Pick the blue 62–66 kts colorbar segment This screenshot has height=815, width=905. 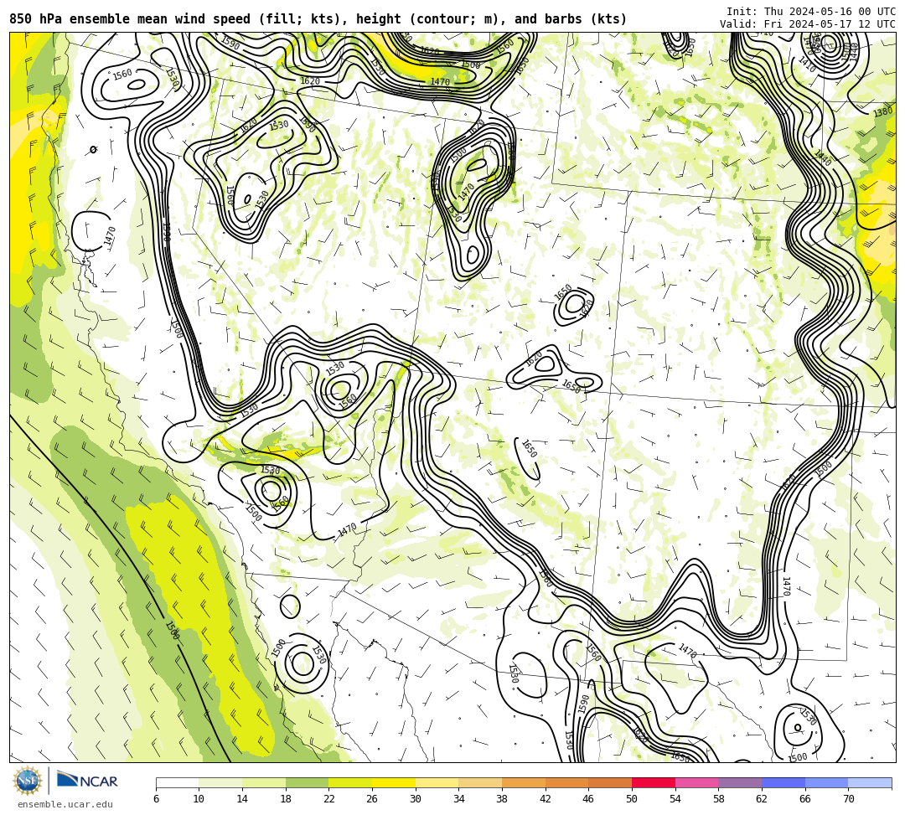(x=783, y=782)
